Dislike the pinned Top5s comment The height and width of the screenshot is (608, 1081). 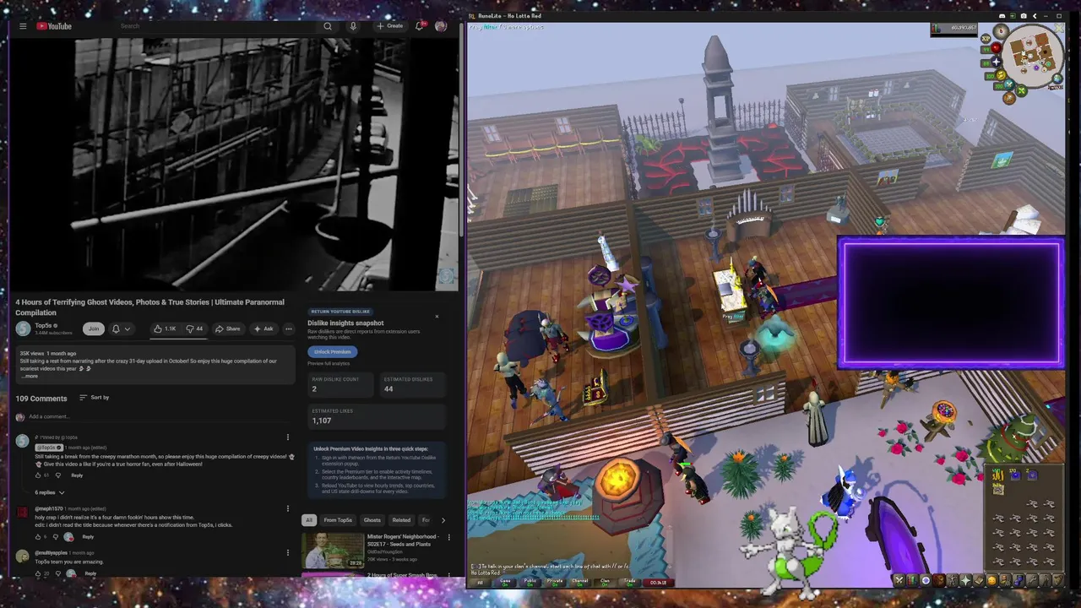58,475
